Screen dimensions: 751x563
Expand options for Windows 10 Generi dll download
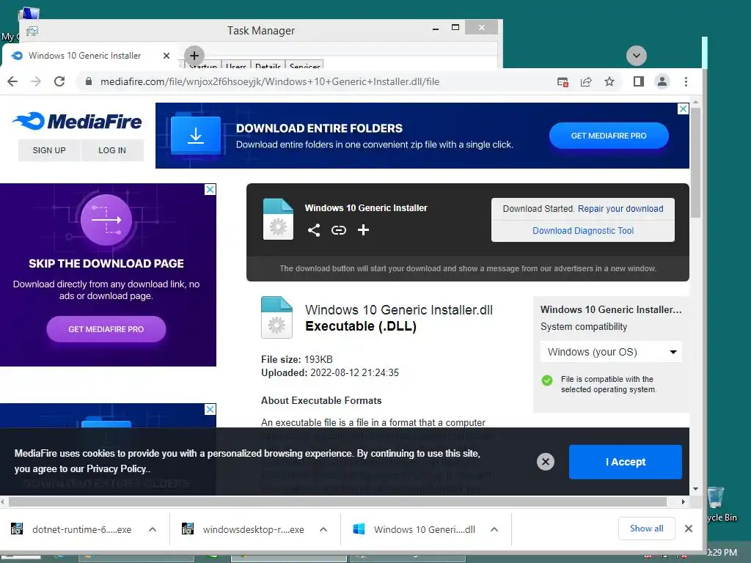click(x=494, y=529)
